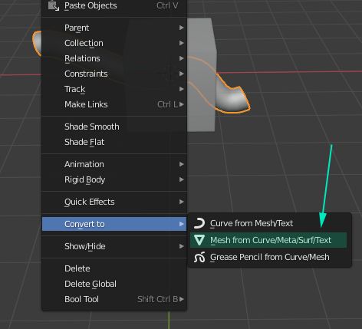Open the Rigid Body submenu
The image size is (362, 329).
114,179
